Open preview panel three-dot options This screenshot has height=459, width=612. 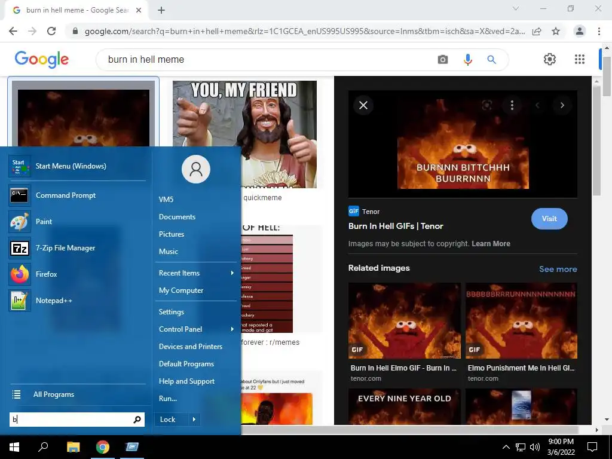[512, 105]
